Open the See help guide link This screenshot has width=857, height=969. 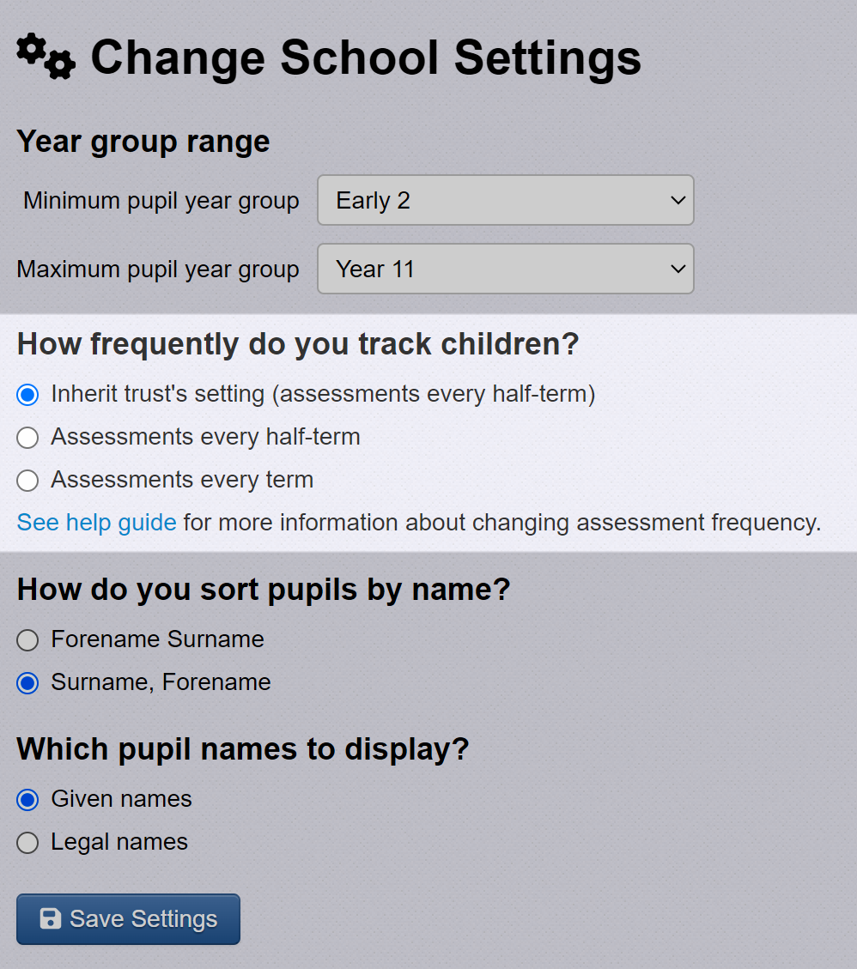[96, 523]
